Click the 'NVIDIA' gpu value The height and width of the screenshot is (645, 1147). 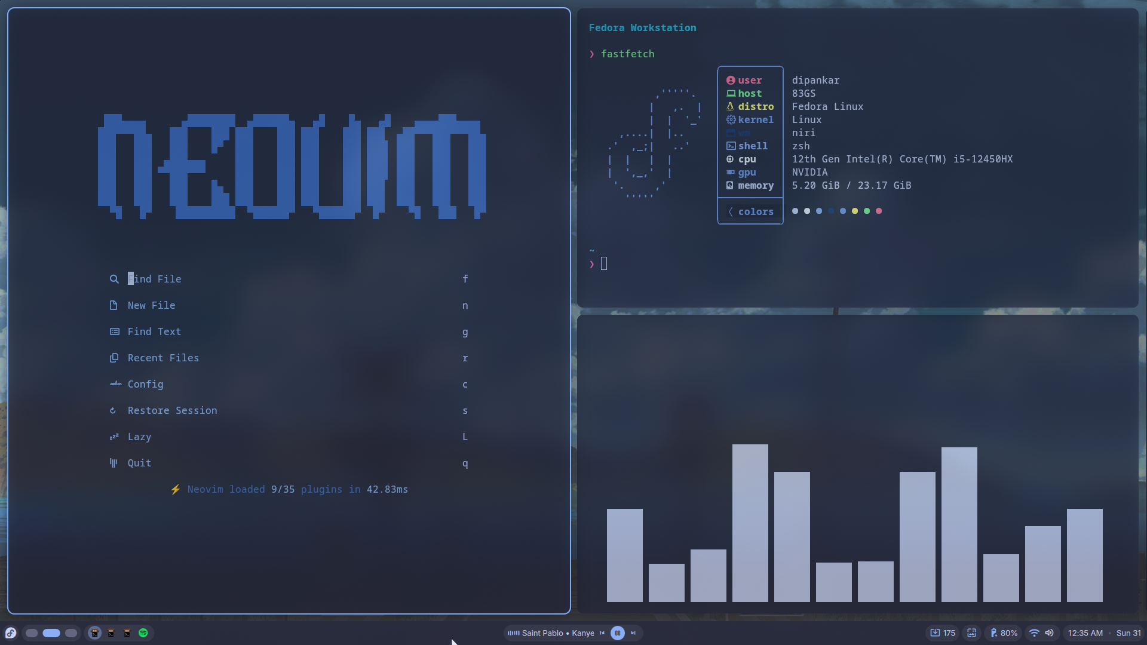coord(809,172)
